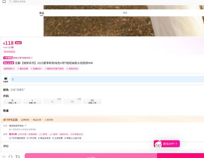Viewport: 204px width, 158px height.
Task: Open the 请选择收货地址 address selector
Action: coord(16,126)
